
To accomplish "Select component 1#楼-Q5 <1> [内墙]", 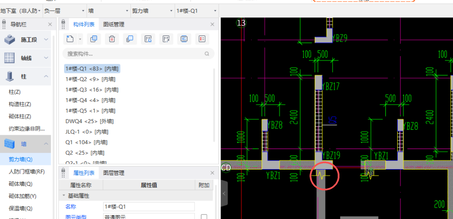I will [90, 111].
